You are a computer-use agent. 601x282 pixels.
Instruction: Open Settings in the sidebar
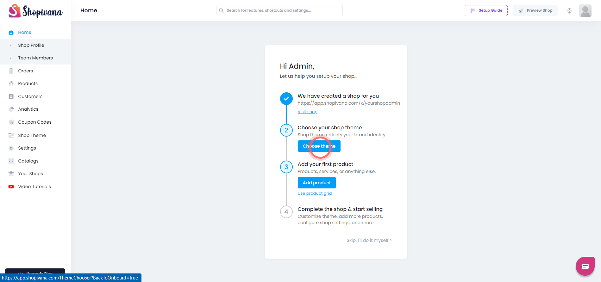(x=27, y=148)
